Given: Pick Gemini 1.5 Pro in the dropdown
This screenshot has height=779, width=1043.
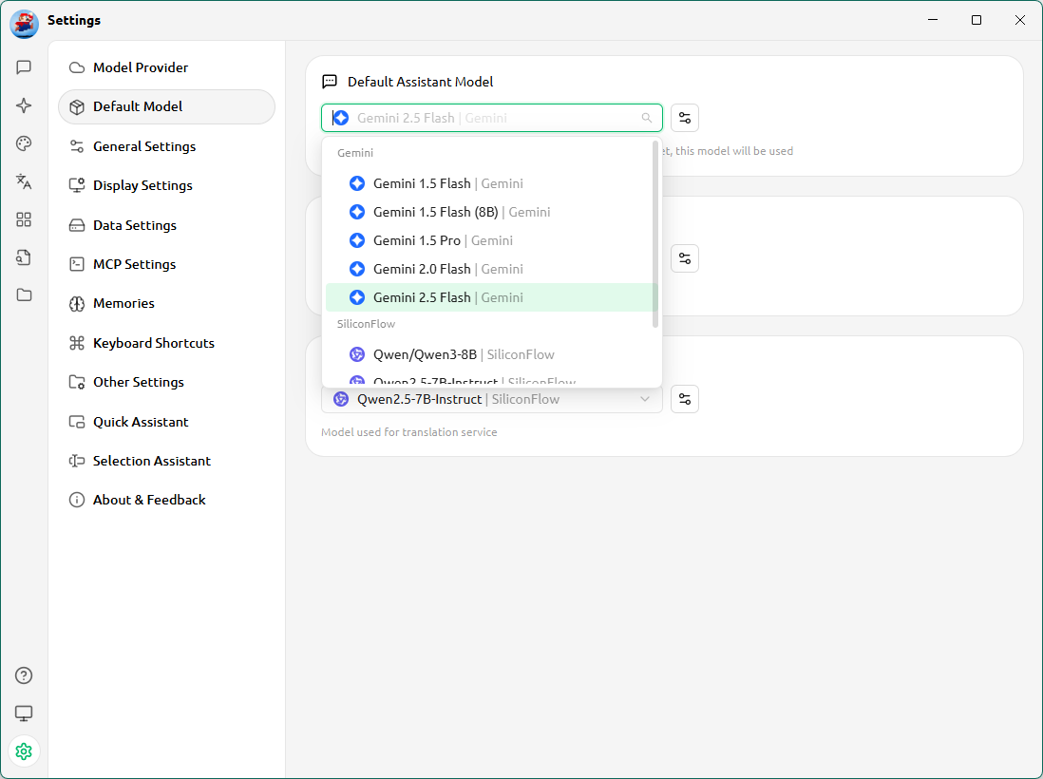Looking at the screenshot, I should pyautogui.click(x=489, y=240).
